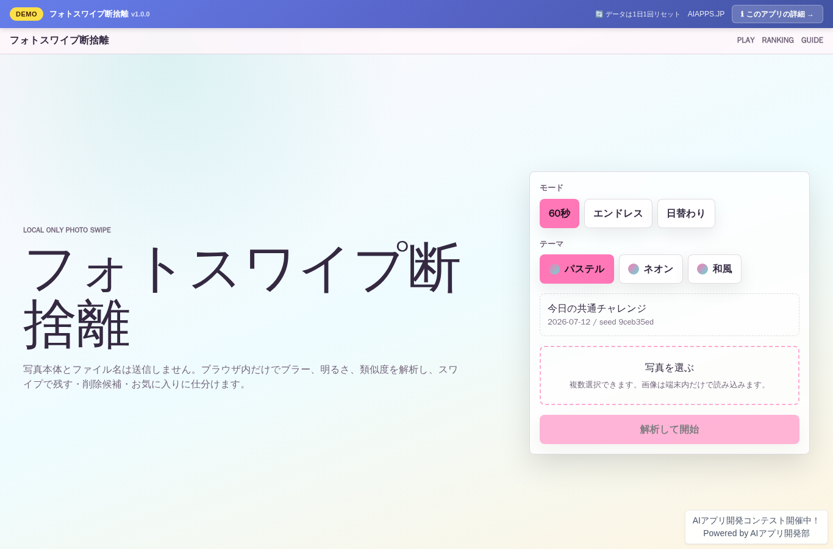Open the AIAPPS.JP link
Viewport: 833px width, 549px height.
pos(706,14)
